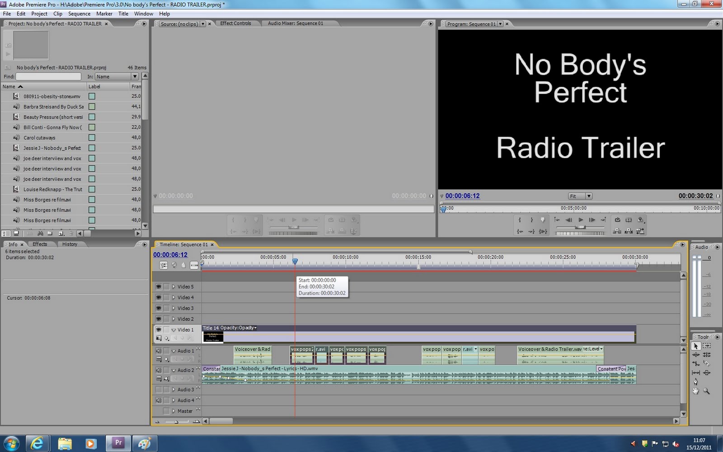The image size is (723, 452).
Task: Select the Slip tool
Action: (695, 372)
